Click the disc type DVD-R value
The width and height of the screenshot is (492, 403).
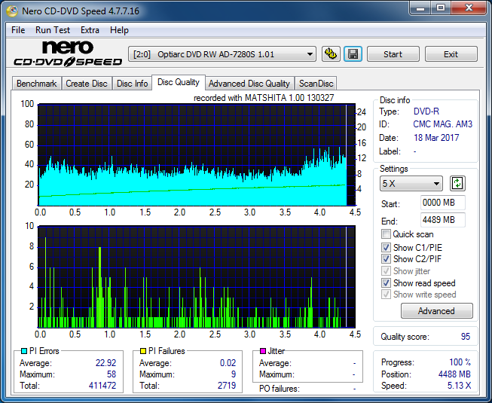pyautogui.click(x=426, y=111)
